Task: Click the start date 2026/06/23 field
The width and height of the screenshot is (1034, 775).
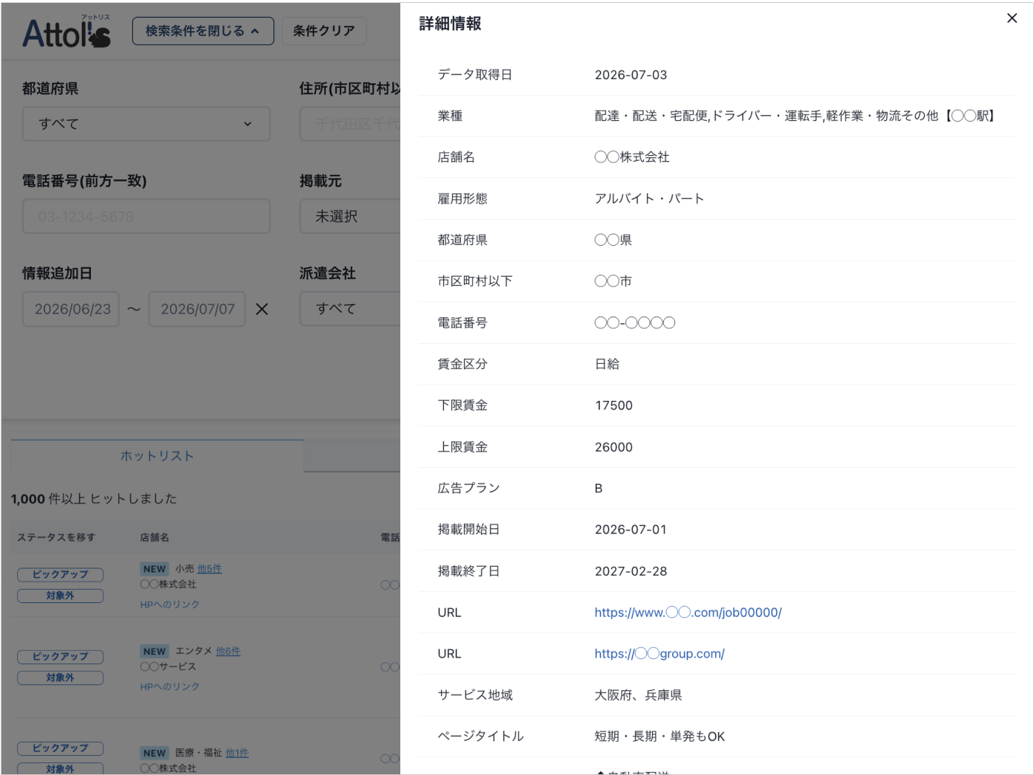Action: tap(72, 309)
